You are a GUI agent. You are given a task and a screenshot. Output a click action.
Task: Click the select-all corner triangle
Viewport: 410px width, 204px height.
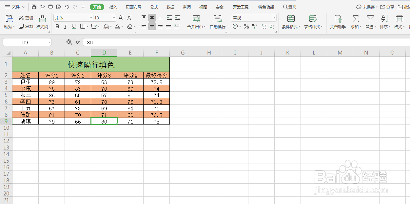coord(8,53)
